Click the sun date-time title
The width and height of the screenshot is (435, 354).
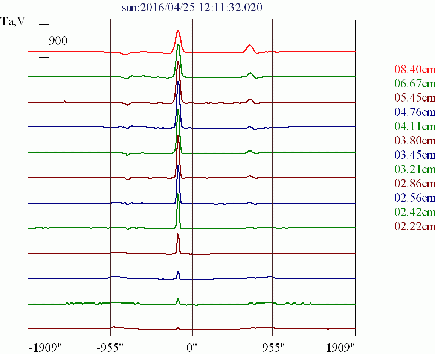pos(192,8)
